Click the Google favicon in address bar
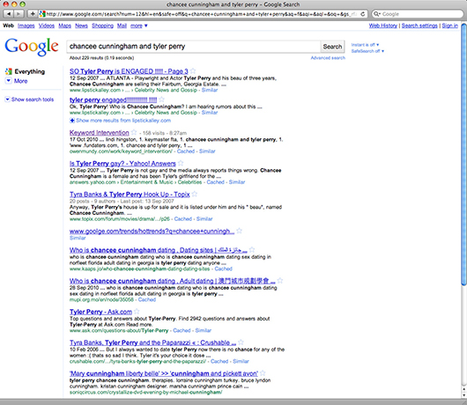This screenshot has width=467, height=405. (x=42, y=14)
